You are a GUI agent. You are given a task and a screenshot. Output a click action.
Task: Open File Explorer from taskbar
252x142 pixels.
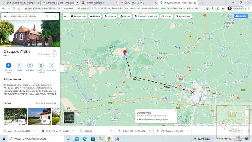(x=101, y=139)
